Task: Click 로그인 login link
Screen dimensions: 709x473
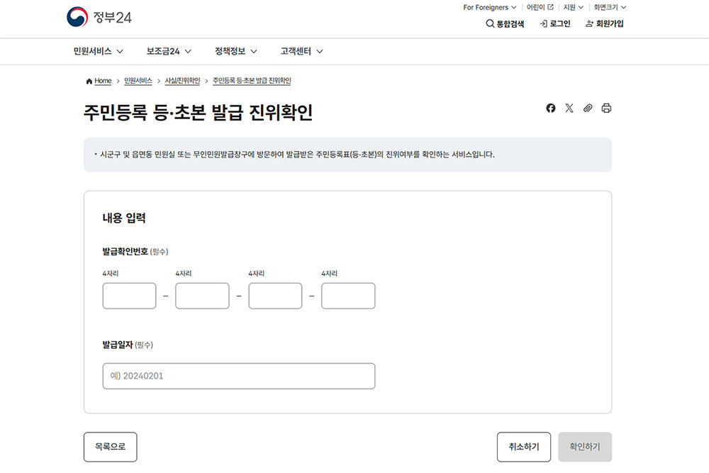Action: (x=554, y=23)
